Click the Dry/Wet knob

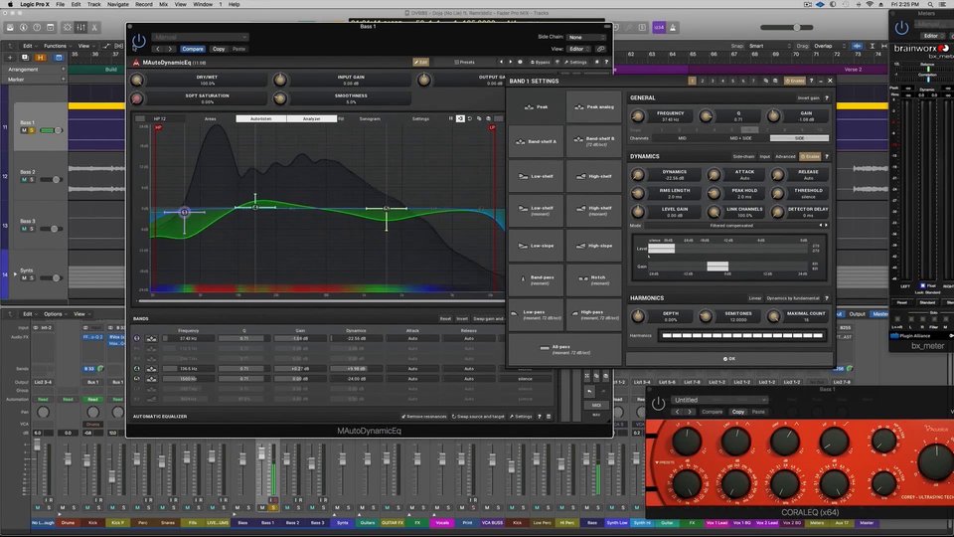(137, 80)
